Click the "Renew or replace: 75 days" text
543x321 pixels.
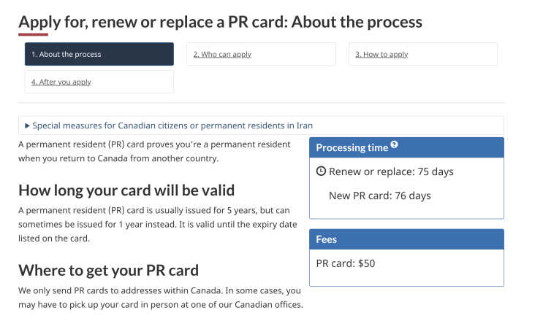pos(391,171)
